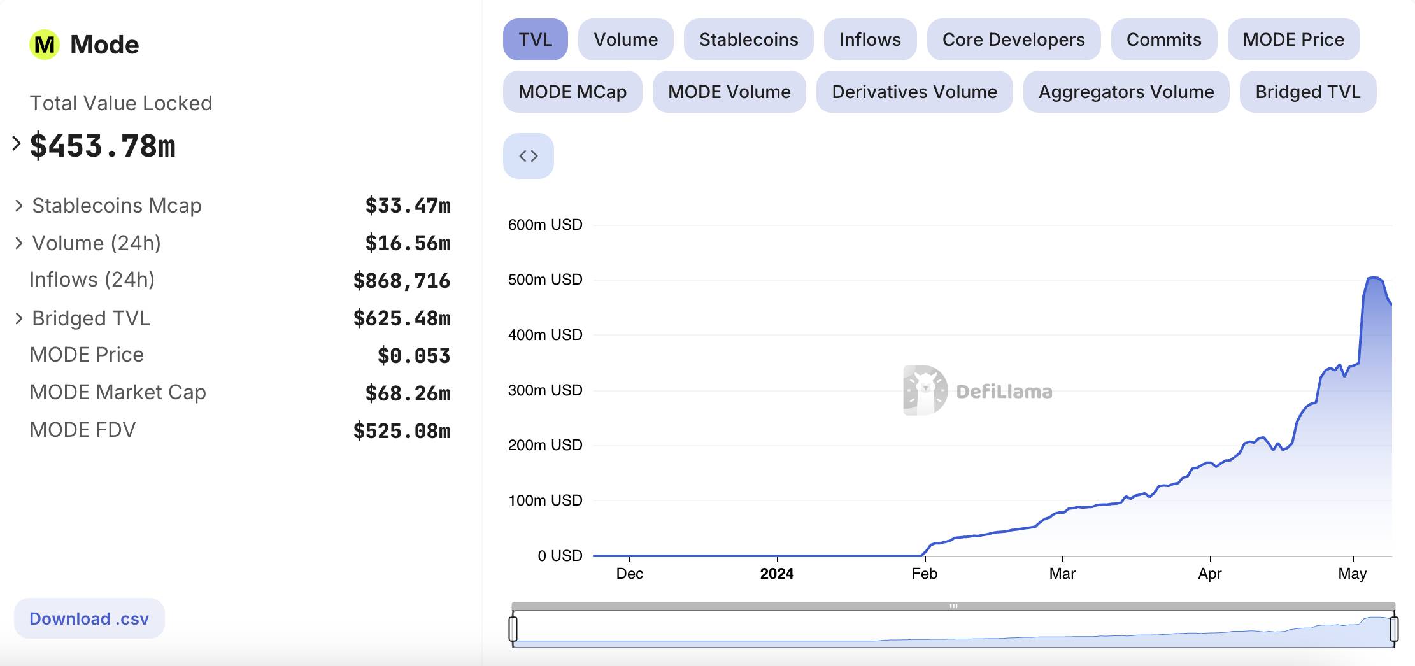Screen dimensions: 1415x666
Task: Click the $68.26m market cap value
Action: (x=408, y=393)
